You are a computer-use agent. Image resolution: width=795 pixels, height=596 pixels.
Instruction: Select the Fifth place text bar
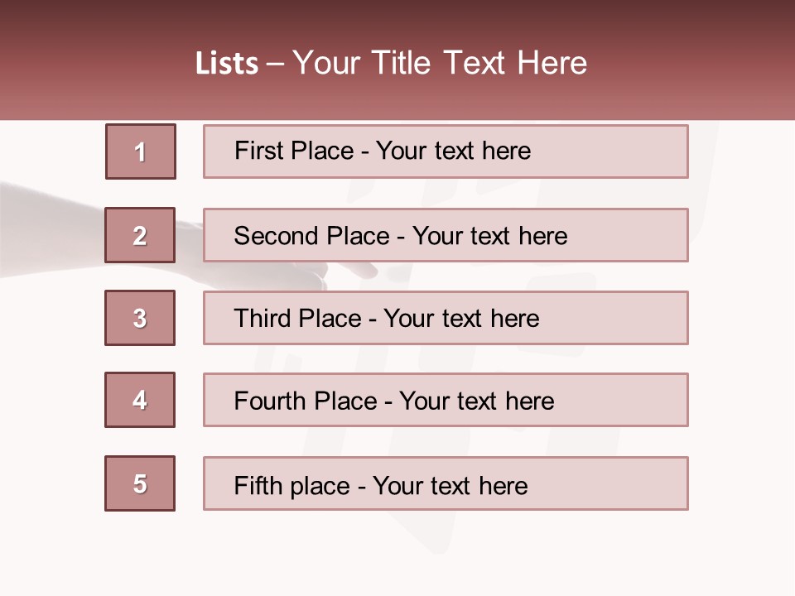[x=446, y=483]
